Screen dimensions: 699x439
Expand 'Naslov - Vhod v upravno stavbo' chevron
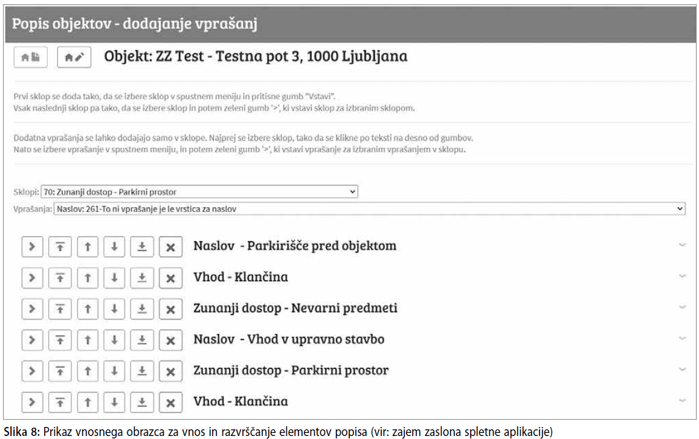[682, 338]
